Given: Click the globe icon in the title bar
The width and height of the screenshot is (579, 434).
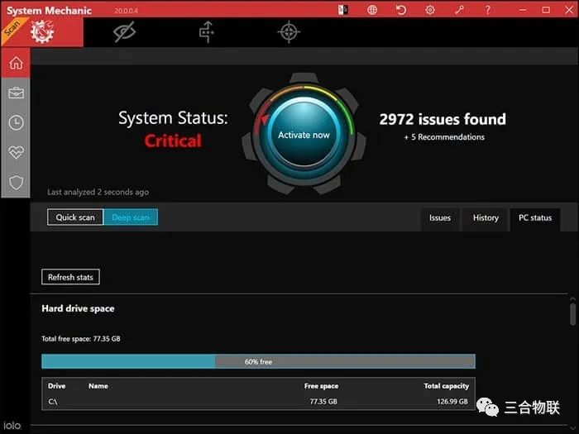Looking at the screenshot, I should coord(373,10).
